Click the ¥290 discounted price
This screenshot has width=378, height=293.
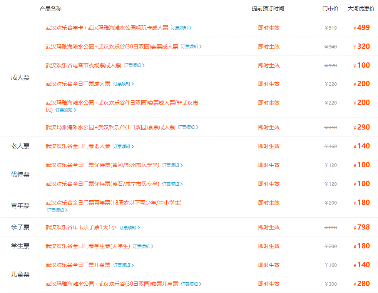tap(361, 127)
